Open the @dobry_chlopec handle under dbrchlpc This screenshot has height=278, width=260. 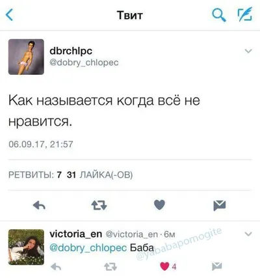tap(84, 63)
